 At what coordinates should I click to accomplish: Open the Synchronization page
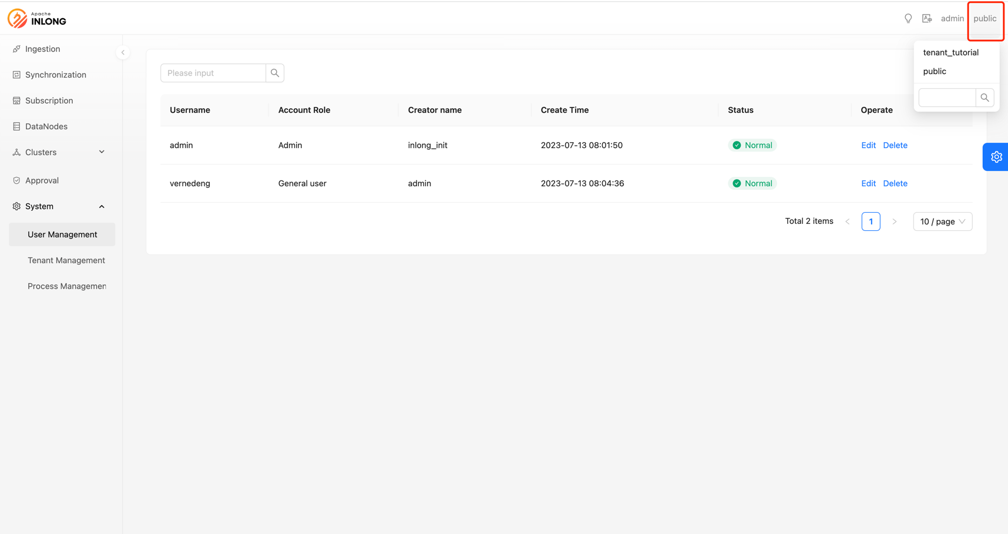click(x=55, y=75)
